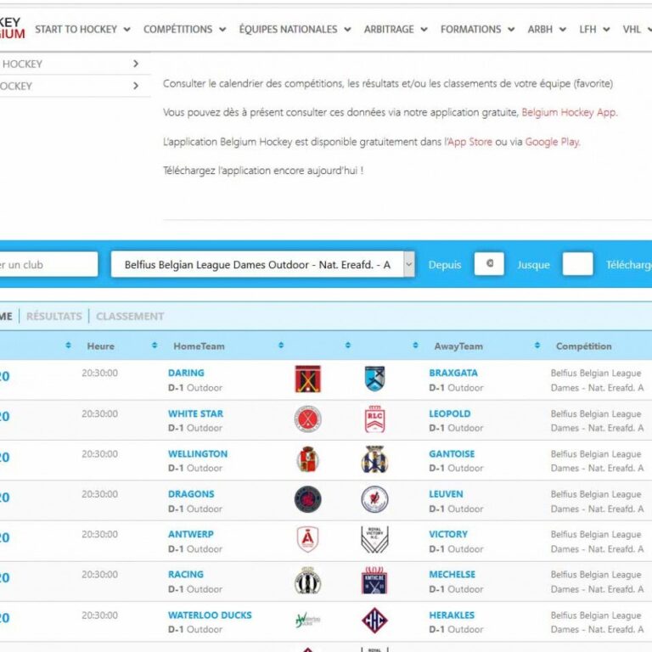Click the club search field

[48, 264]
